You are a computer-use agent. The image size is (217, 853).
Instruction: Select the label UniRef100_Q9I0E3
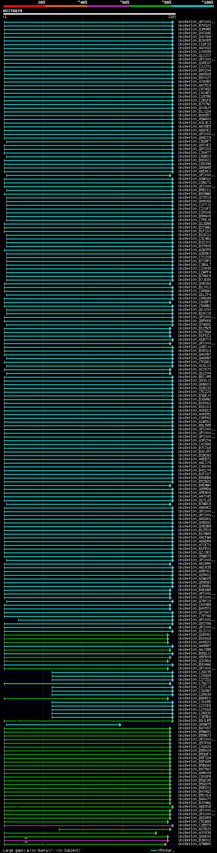[195, 145]
